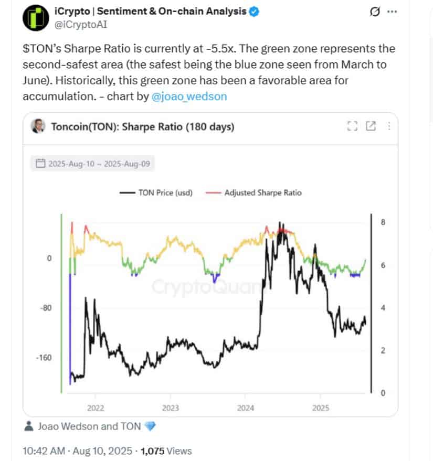433x461 pixels.
Task: Open the iCrypto profile avatar
Action: click(x=36, y=18)
